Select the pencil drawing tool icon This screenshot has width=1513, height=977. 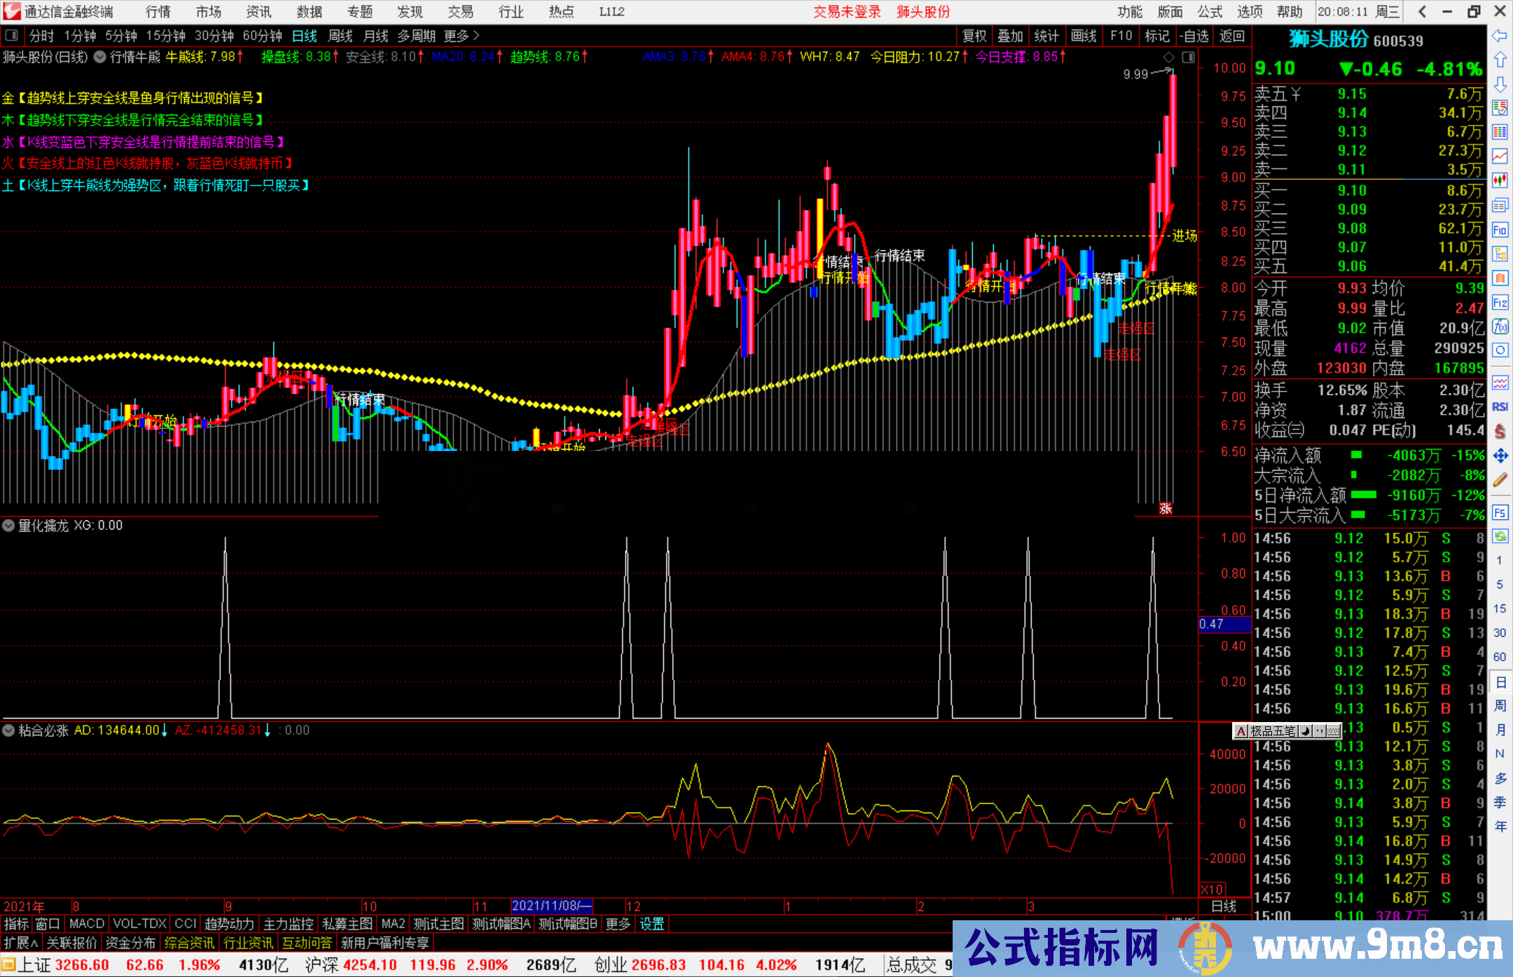click(x=1500, y=480)
